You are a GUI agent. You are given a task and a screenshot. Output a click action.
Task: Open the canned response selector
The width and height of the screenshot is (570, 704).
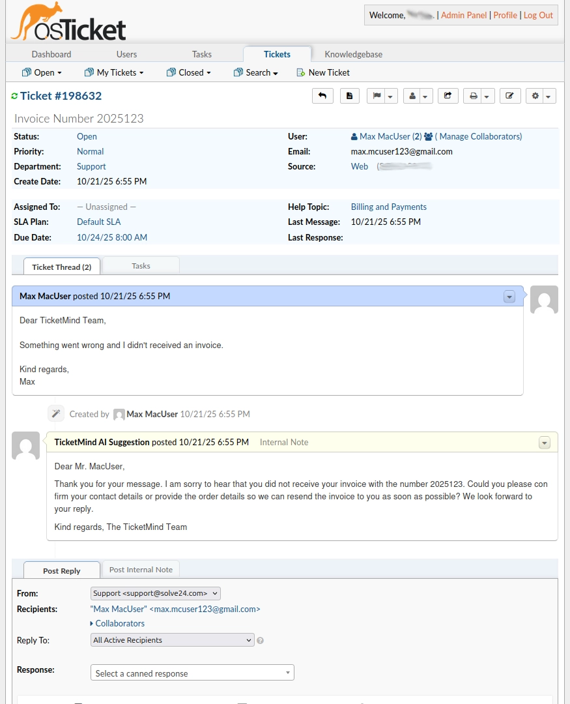[192, 672]
